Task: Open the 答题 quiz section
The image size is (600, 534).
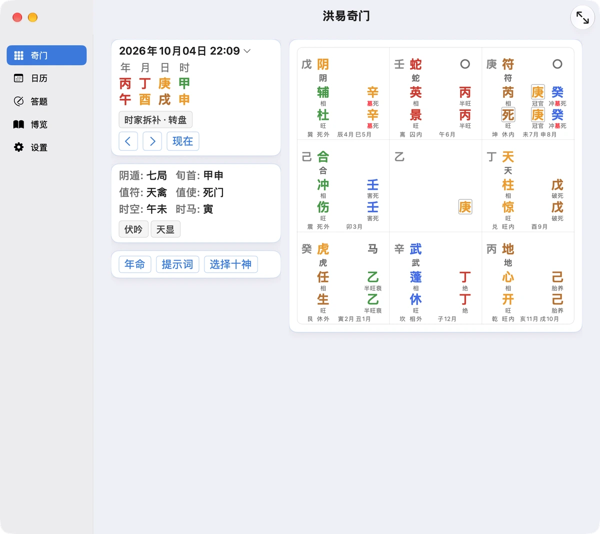Action: point(46,101)
